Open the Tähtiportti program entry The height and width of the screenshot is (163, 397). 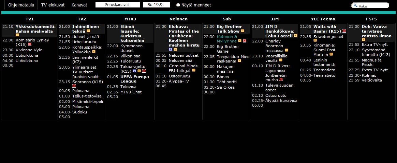click(227, 82)
